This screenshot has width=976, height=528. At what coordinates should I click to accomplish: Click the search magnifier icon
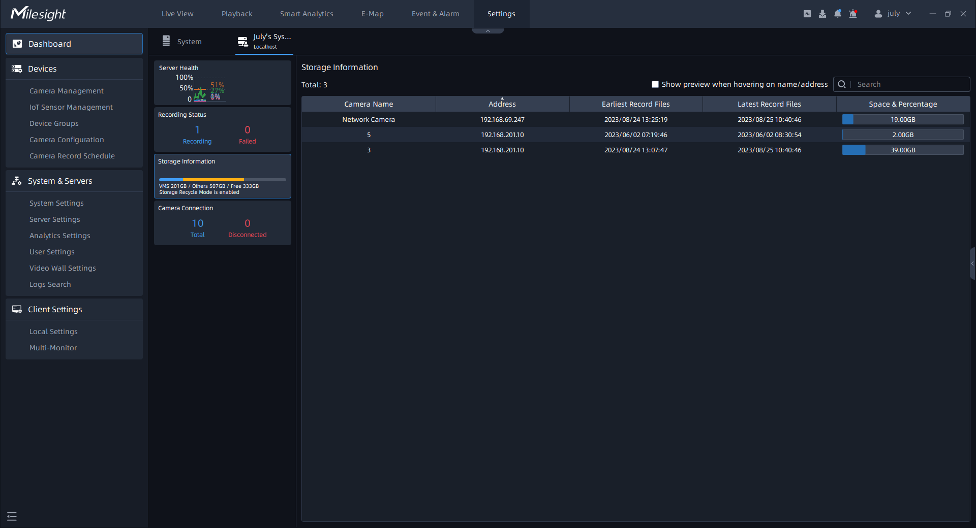click(842, 84)
